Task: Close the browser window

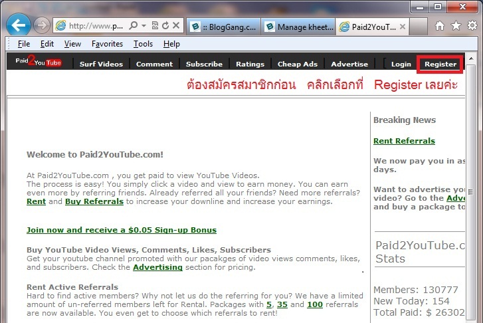Action: click(x=462, y=7)
